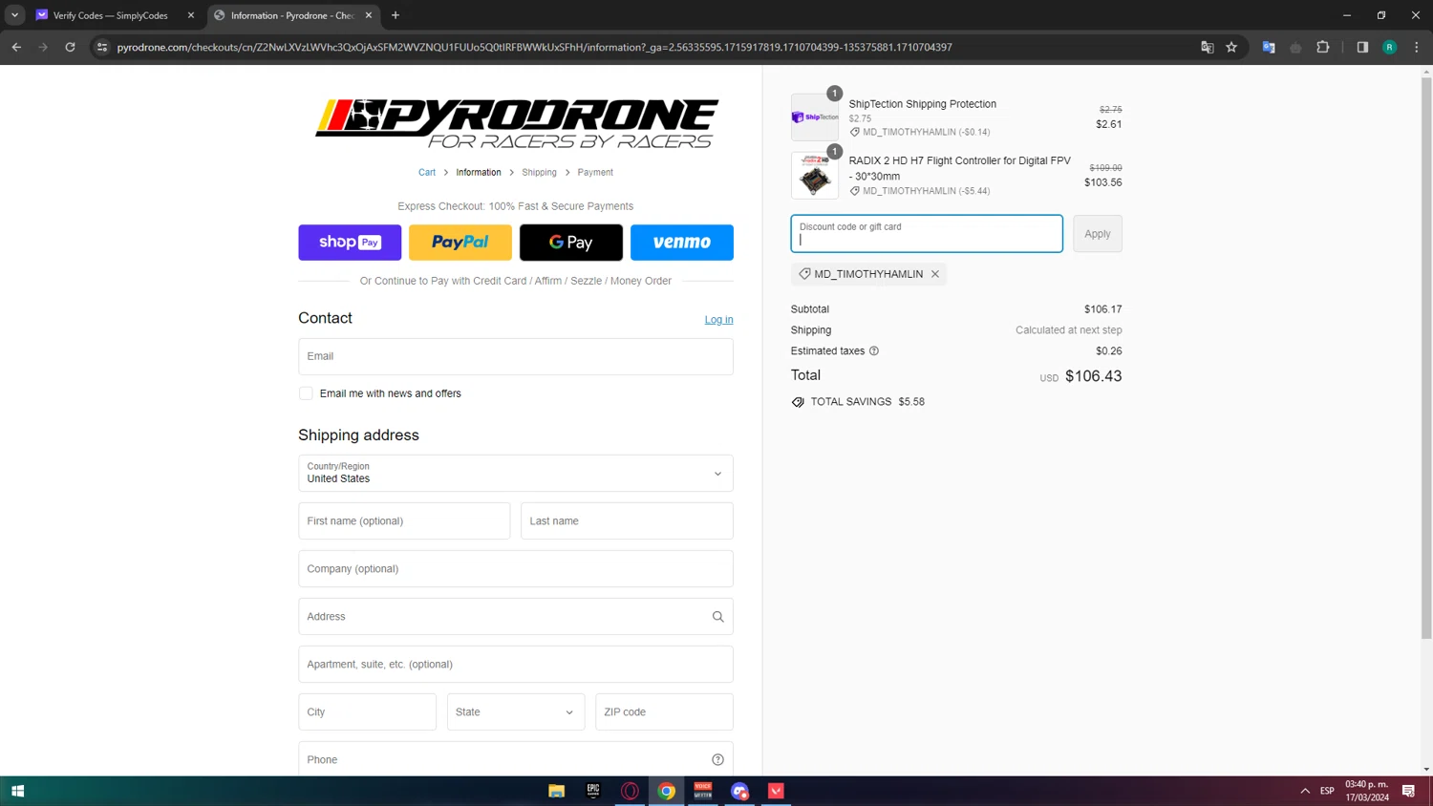
Task: Open the Chrome profile avatar
Action: [1390, 47]
